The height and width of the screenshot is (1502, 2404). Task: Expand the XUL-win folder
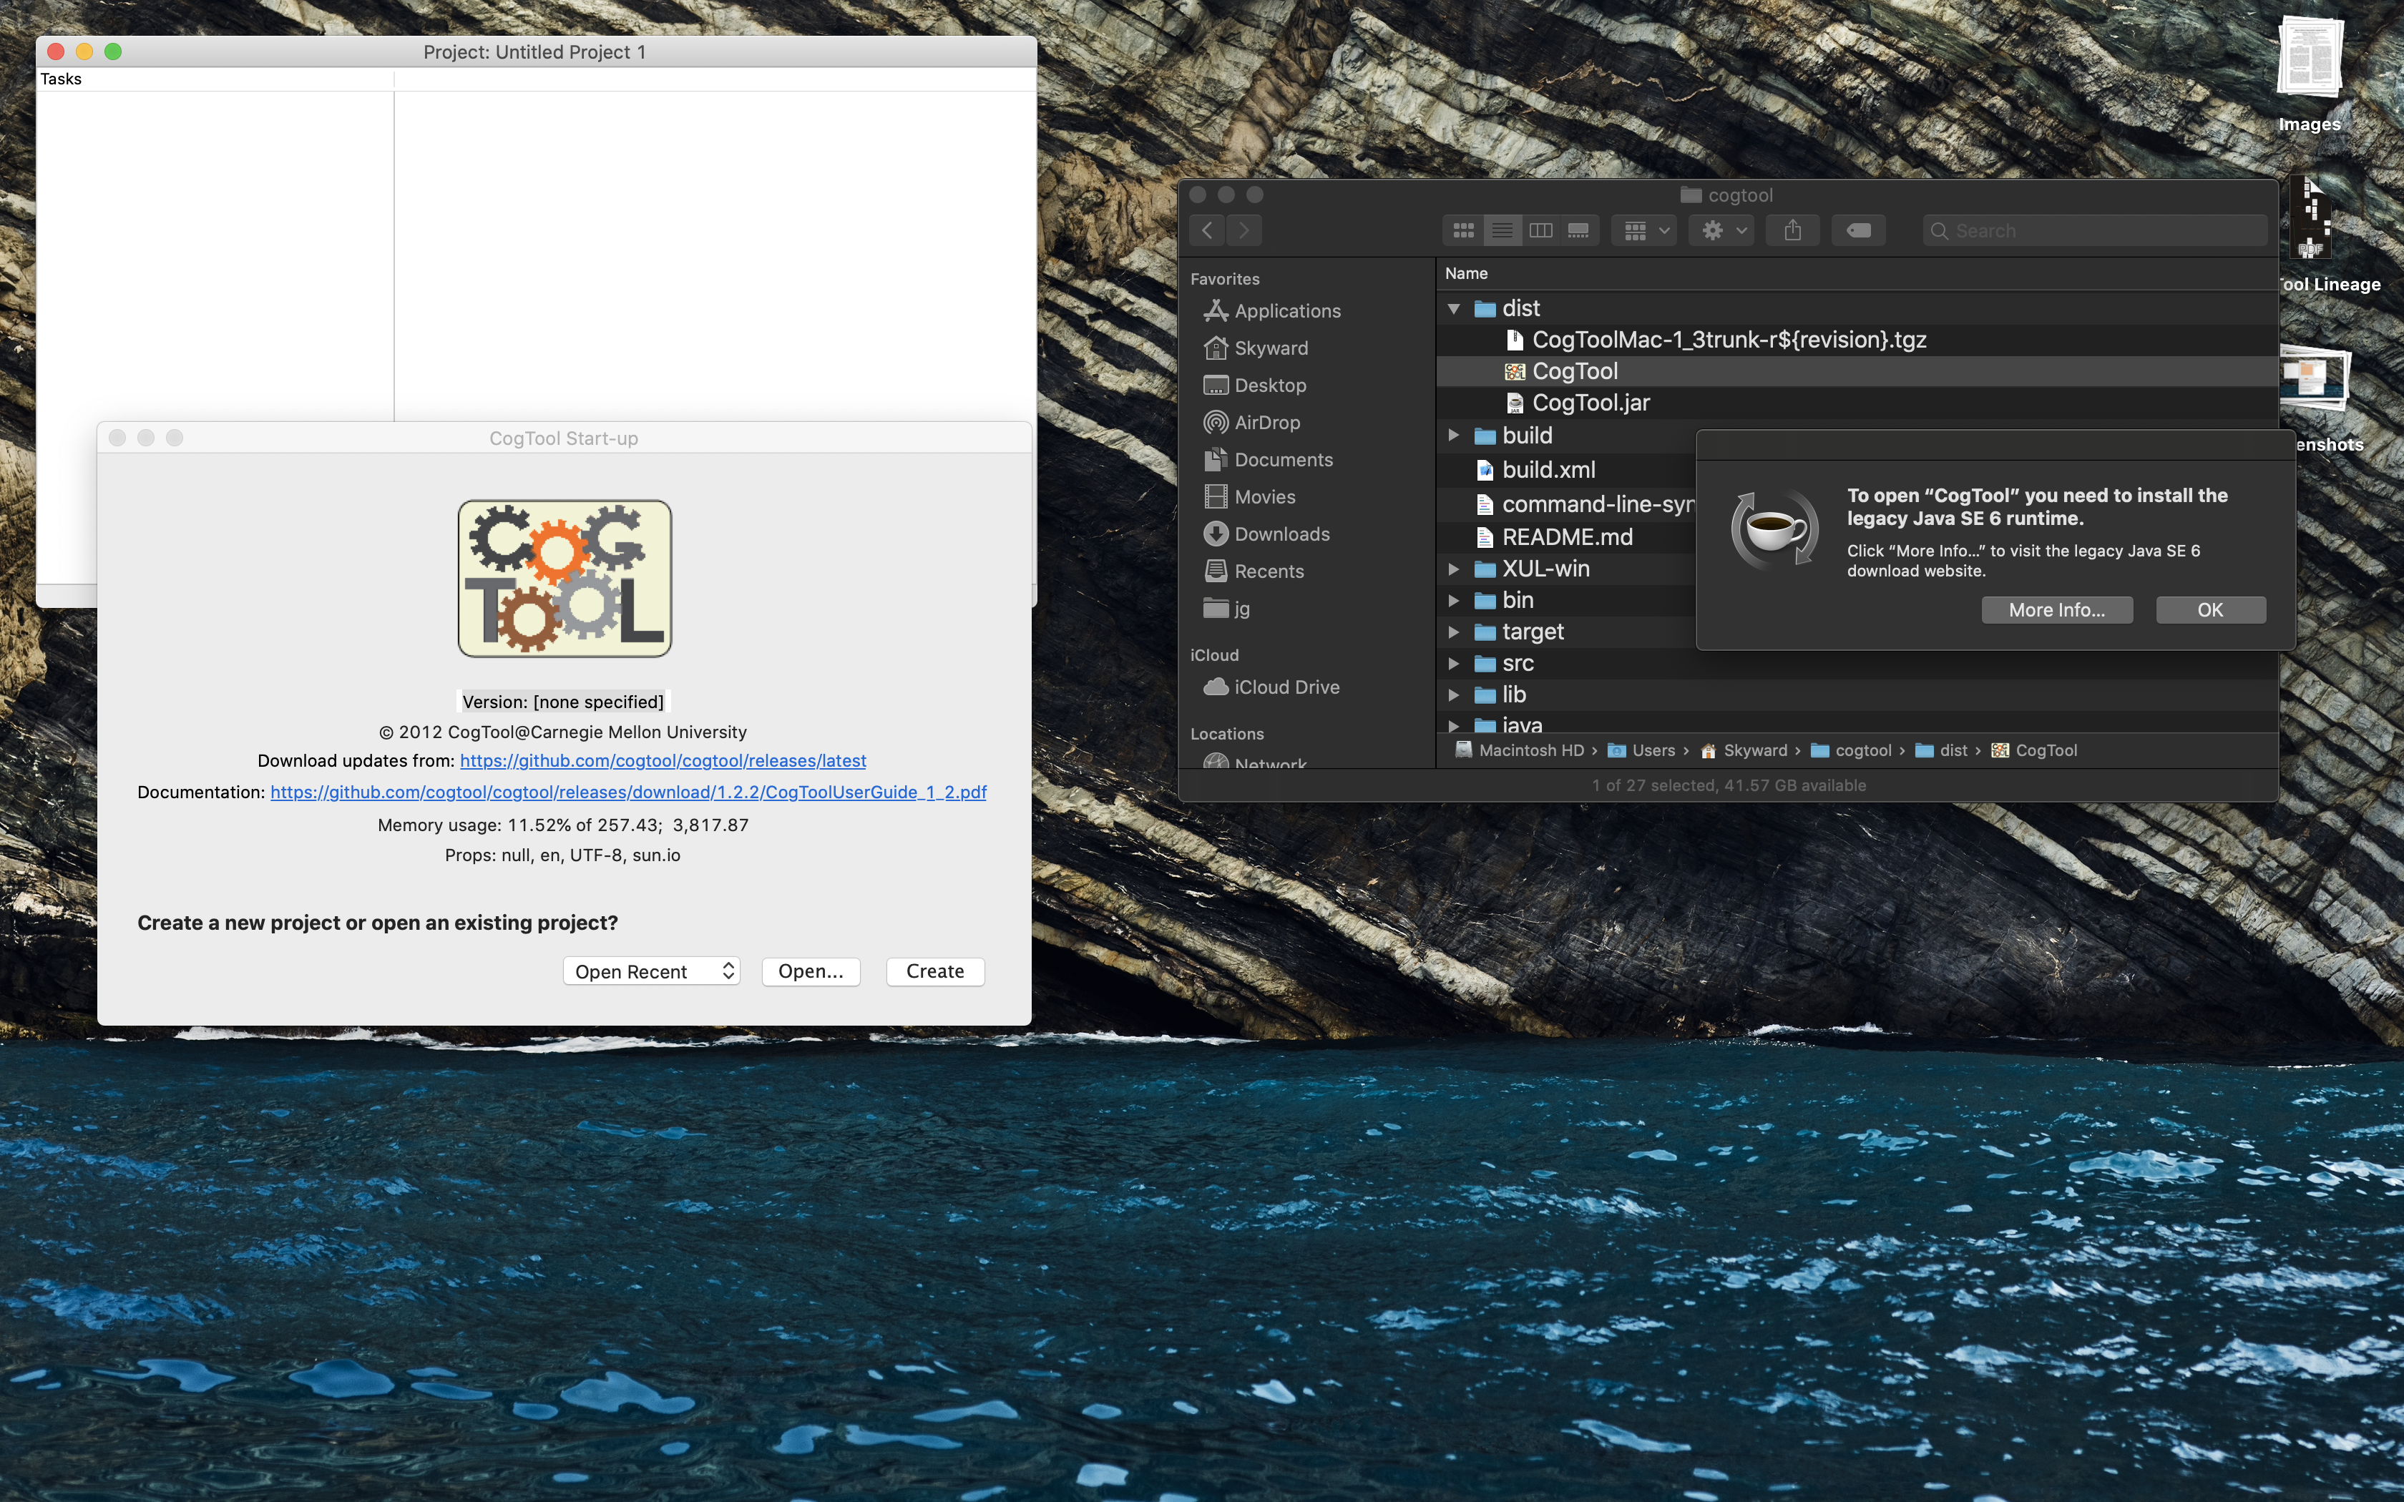pos(1453,568)
